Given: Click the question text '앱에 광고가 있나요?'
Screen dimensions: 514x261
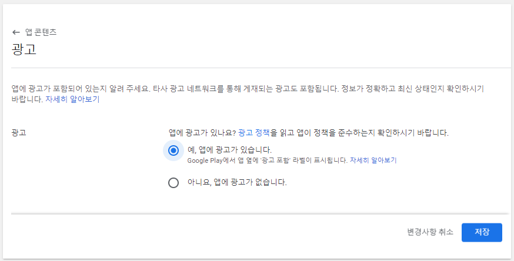Looking at the screenshot, I should tap(202, 133).
